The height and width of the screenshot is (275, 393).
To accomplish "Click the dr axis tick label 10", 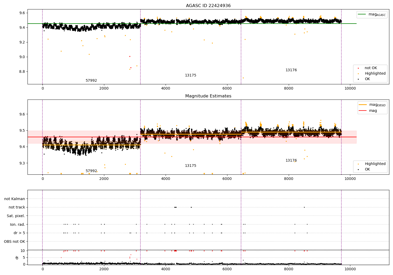I will 23,251.
